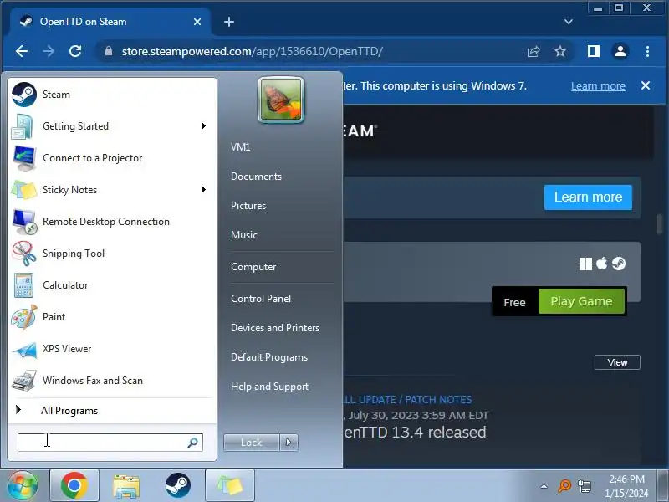
Task: Close the OpenTTD on Steam tab
Action: pyautogui.click(x=197, y=22)
